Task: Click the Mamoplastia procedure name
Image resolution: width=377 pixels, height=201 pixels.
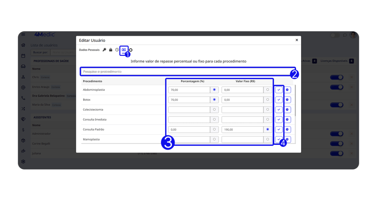Action: pyautogui.click(x=91, y=139)
